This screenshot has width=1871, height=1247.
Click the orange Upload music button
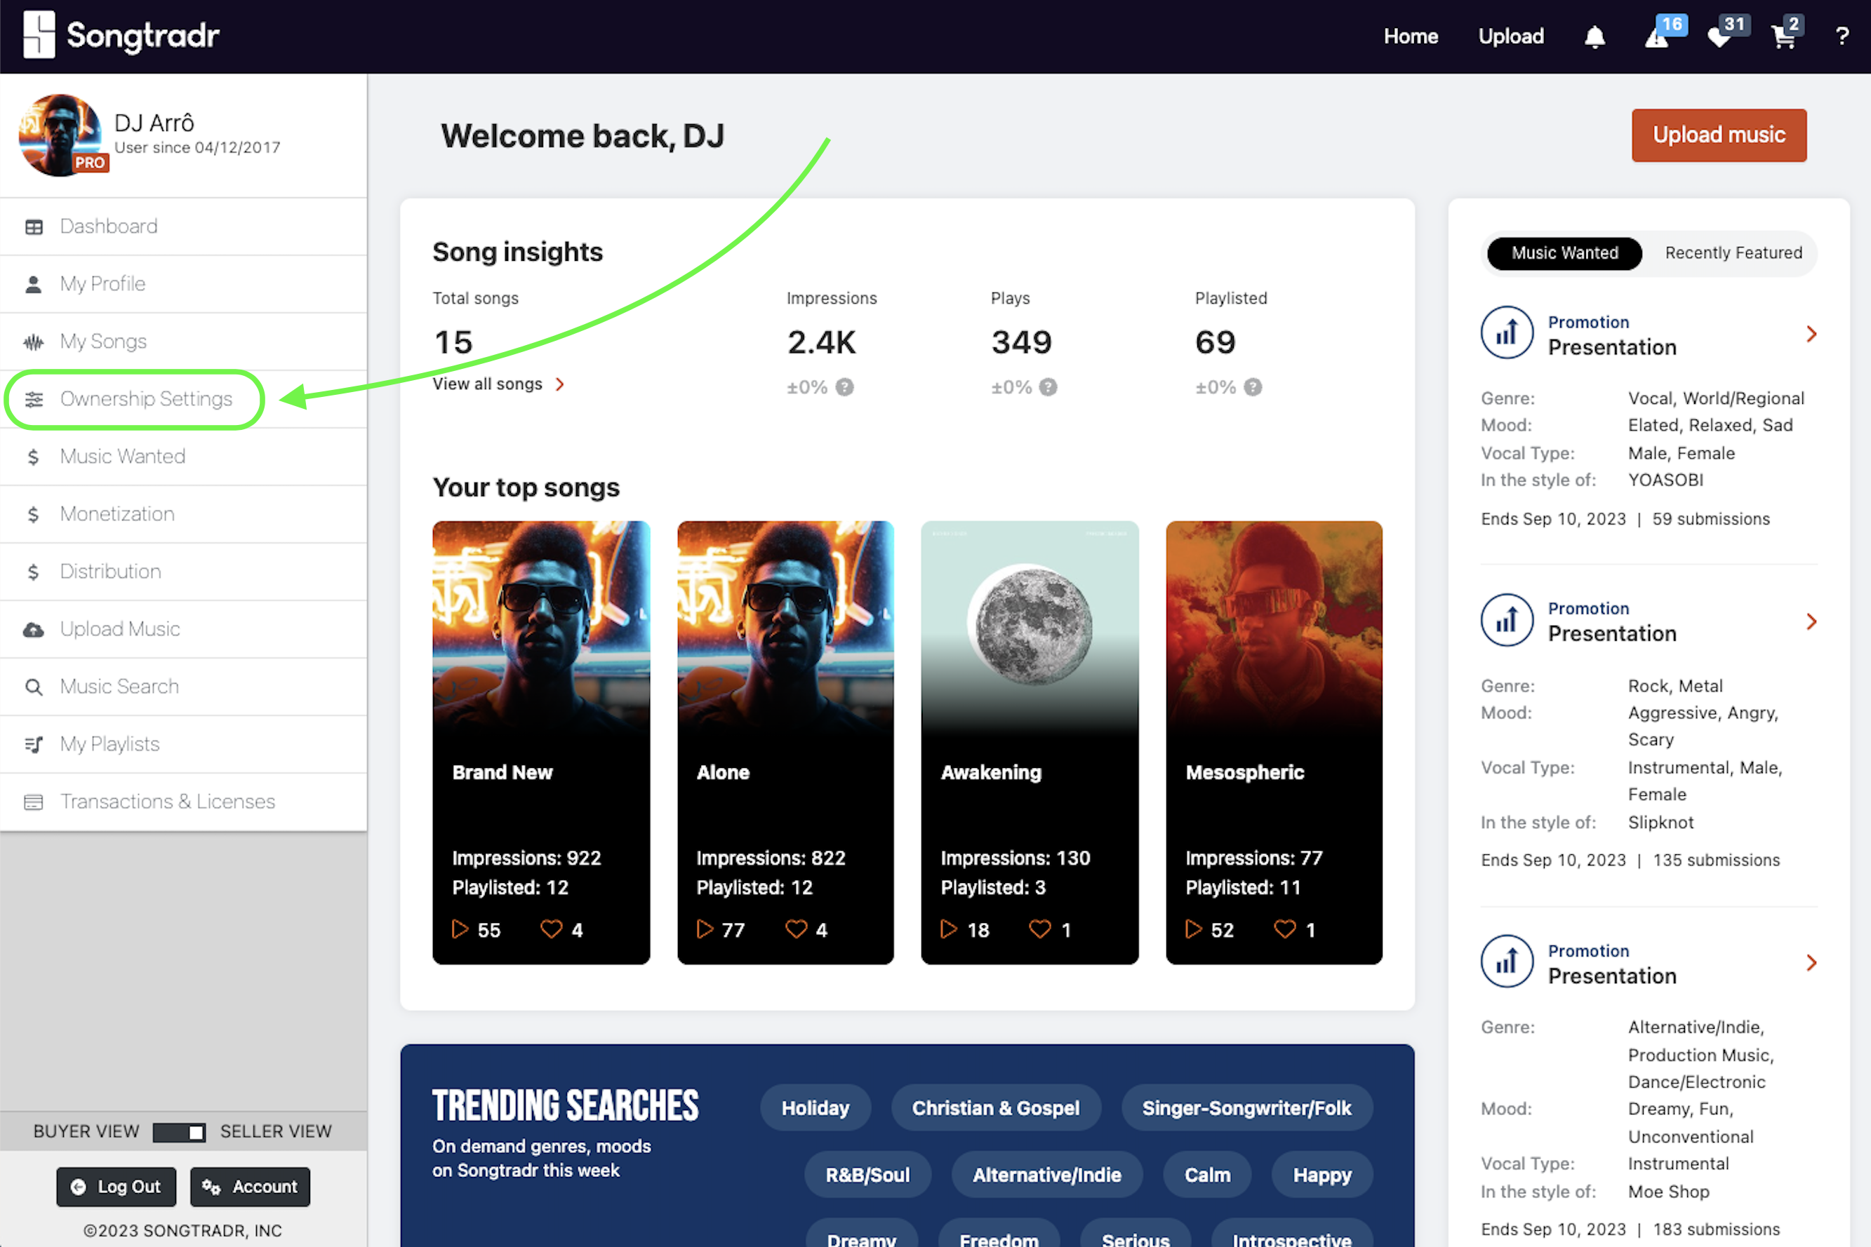point(1718,135)
